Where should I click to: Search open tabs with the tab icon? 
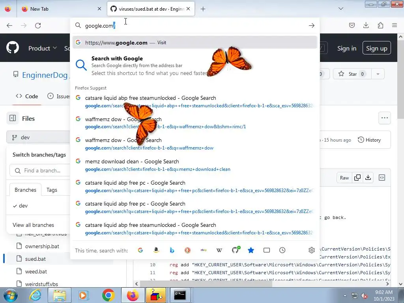pos(267,250)
